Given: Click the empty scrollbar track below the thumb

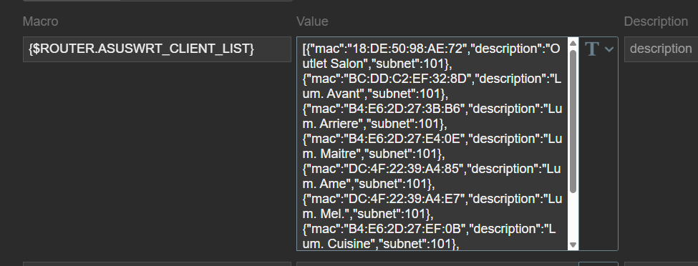Looking at the screenshot, I should point(573,217).
